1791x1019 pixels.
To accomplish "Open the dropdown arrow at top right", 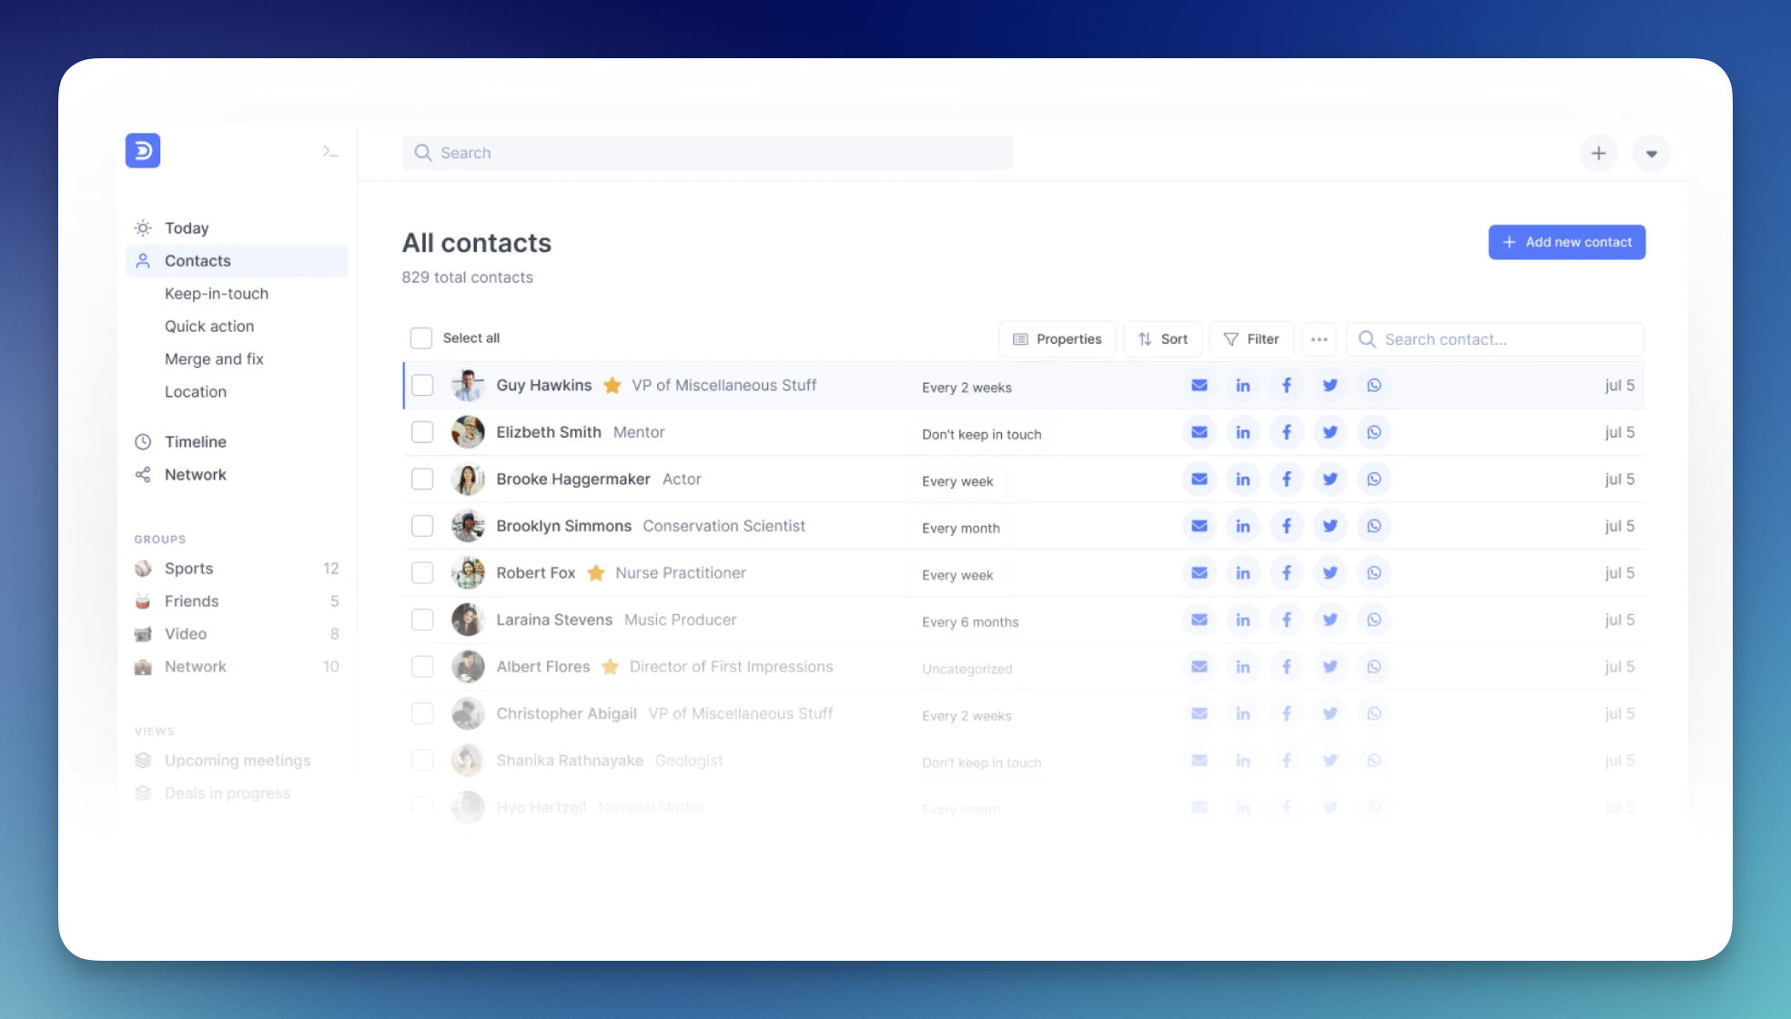I will [x=1652, y=153].
